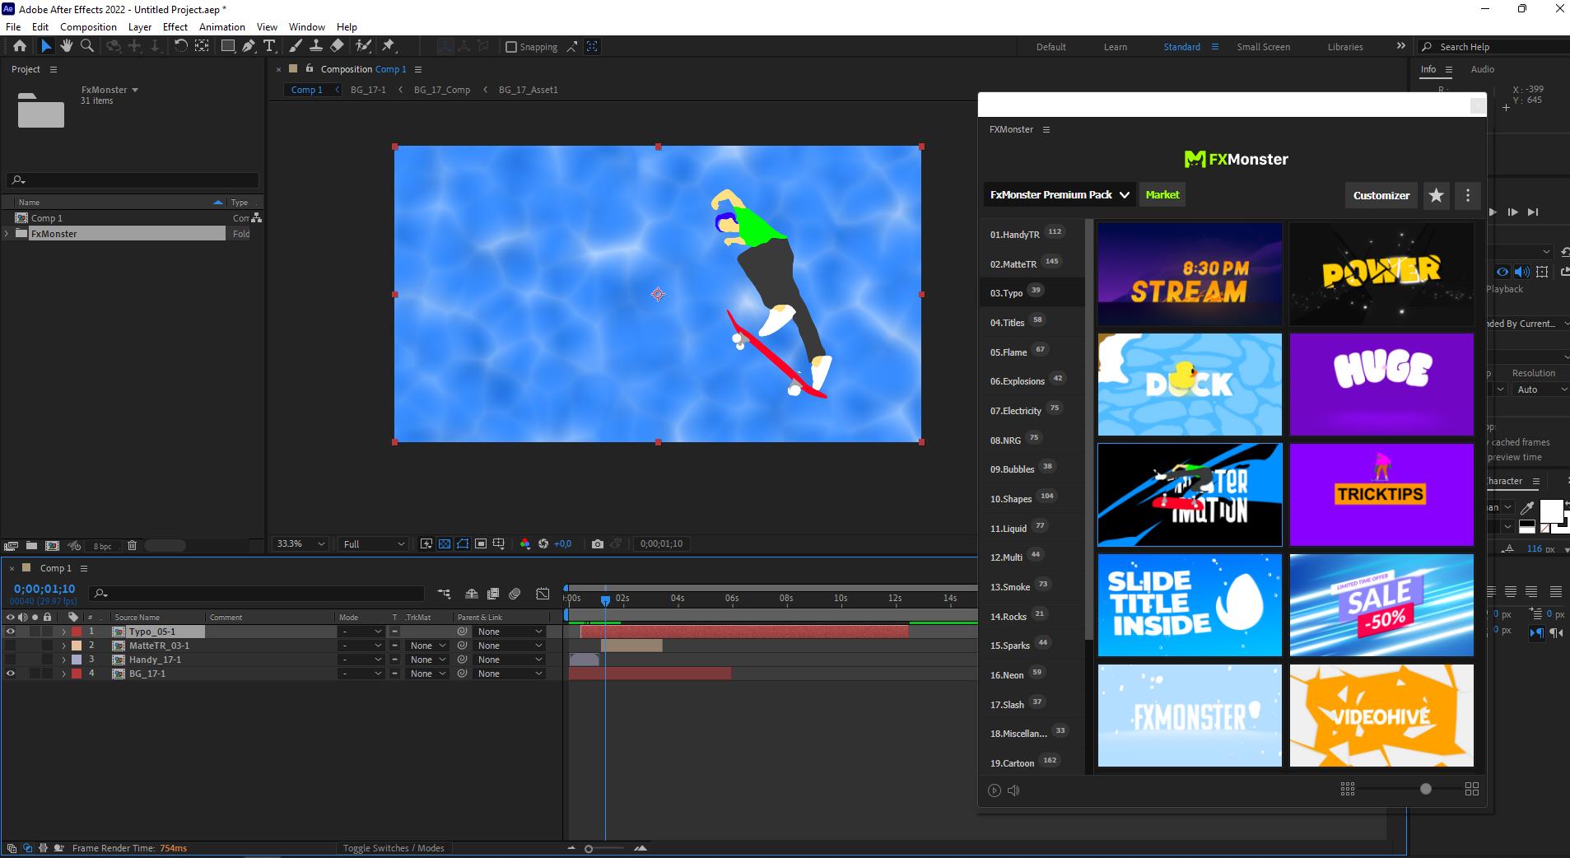Open Parent dropdown for Typo_05-1 layer
This screenshot has height=858, width=1570.
[x=510, y=632]
